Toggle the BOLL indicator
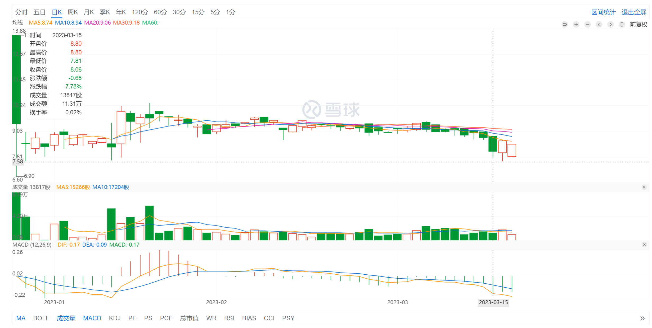652x328 pixels. pos(41,318)
